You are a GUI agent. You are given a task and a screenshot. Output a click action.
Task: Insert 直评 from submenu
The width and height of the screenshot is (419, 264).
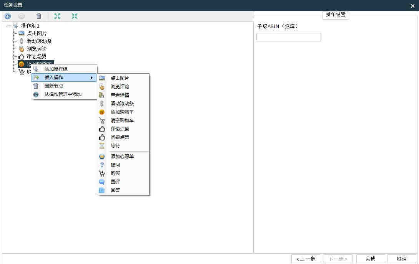tap(123, 182)
